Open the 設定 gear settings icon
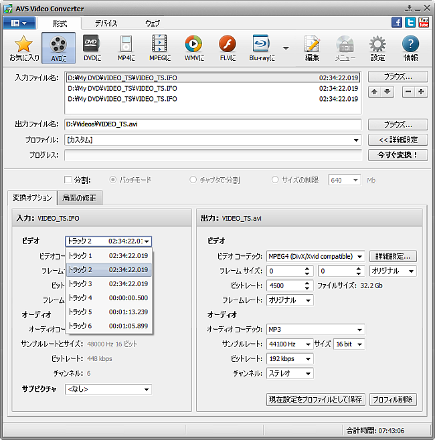435x440 pixels. (377, 47)
